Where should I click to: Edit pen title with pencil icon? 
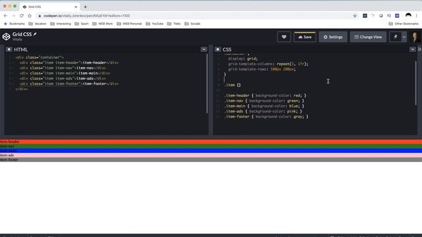35,34
